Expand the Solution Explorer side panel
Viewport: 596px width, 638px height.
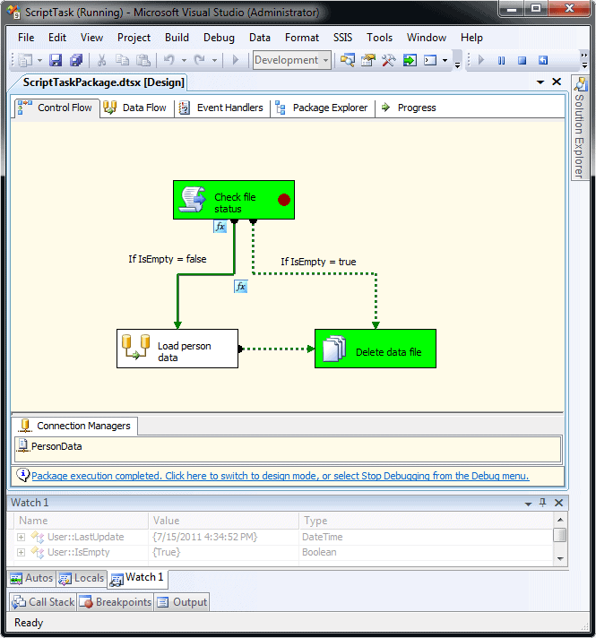point(580,128)
